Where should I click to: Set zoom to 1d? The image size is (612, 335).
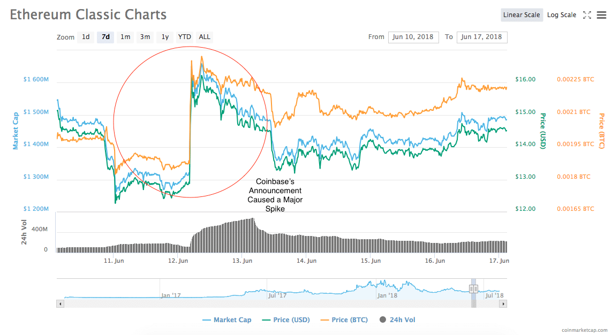(86, 37)
